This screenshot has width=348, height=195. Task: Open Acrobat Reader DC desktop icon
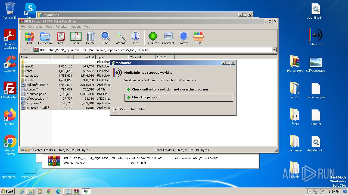click(x=10, y=39)
